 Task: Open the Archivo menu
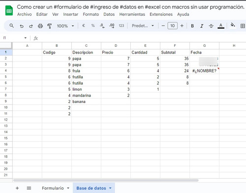[x=25, y=14]
